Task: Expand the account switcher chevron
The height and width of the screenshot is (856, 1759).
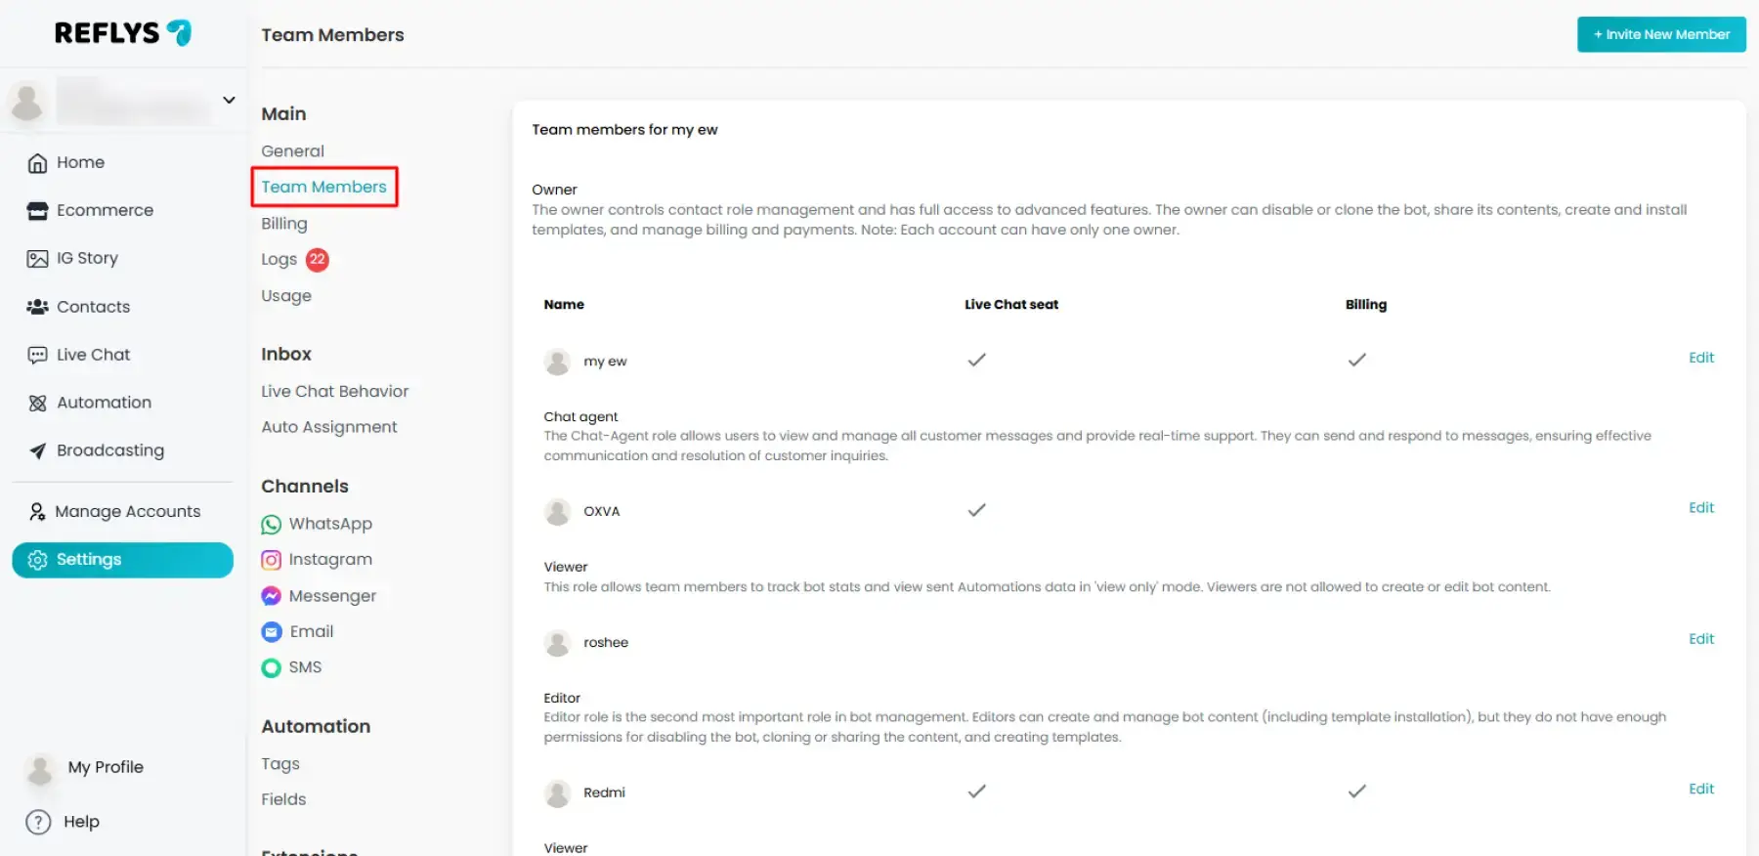Action: click(229, 100)
